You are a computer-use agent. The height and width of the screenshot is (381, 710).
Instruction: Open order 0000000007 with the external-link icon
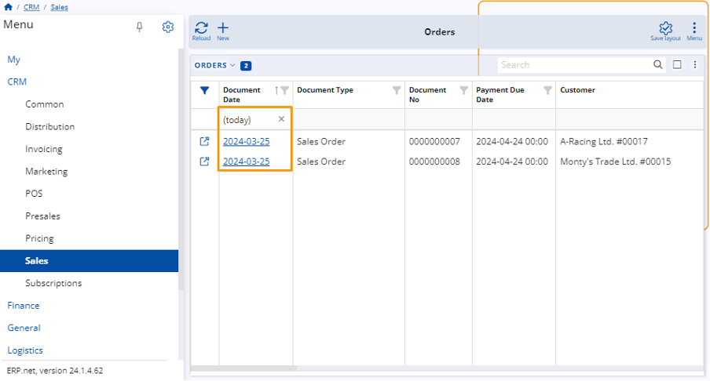click(205, 141)
